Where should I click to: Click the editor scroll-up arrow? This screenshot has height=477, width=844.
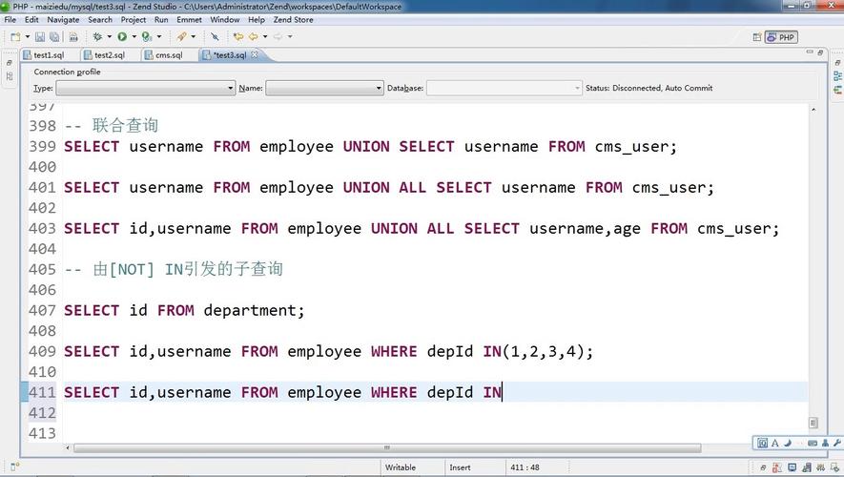point(813,110)
